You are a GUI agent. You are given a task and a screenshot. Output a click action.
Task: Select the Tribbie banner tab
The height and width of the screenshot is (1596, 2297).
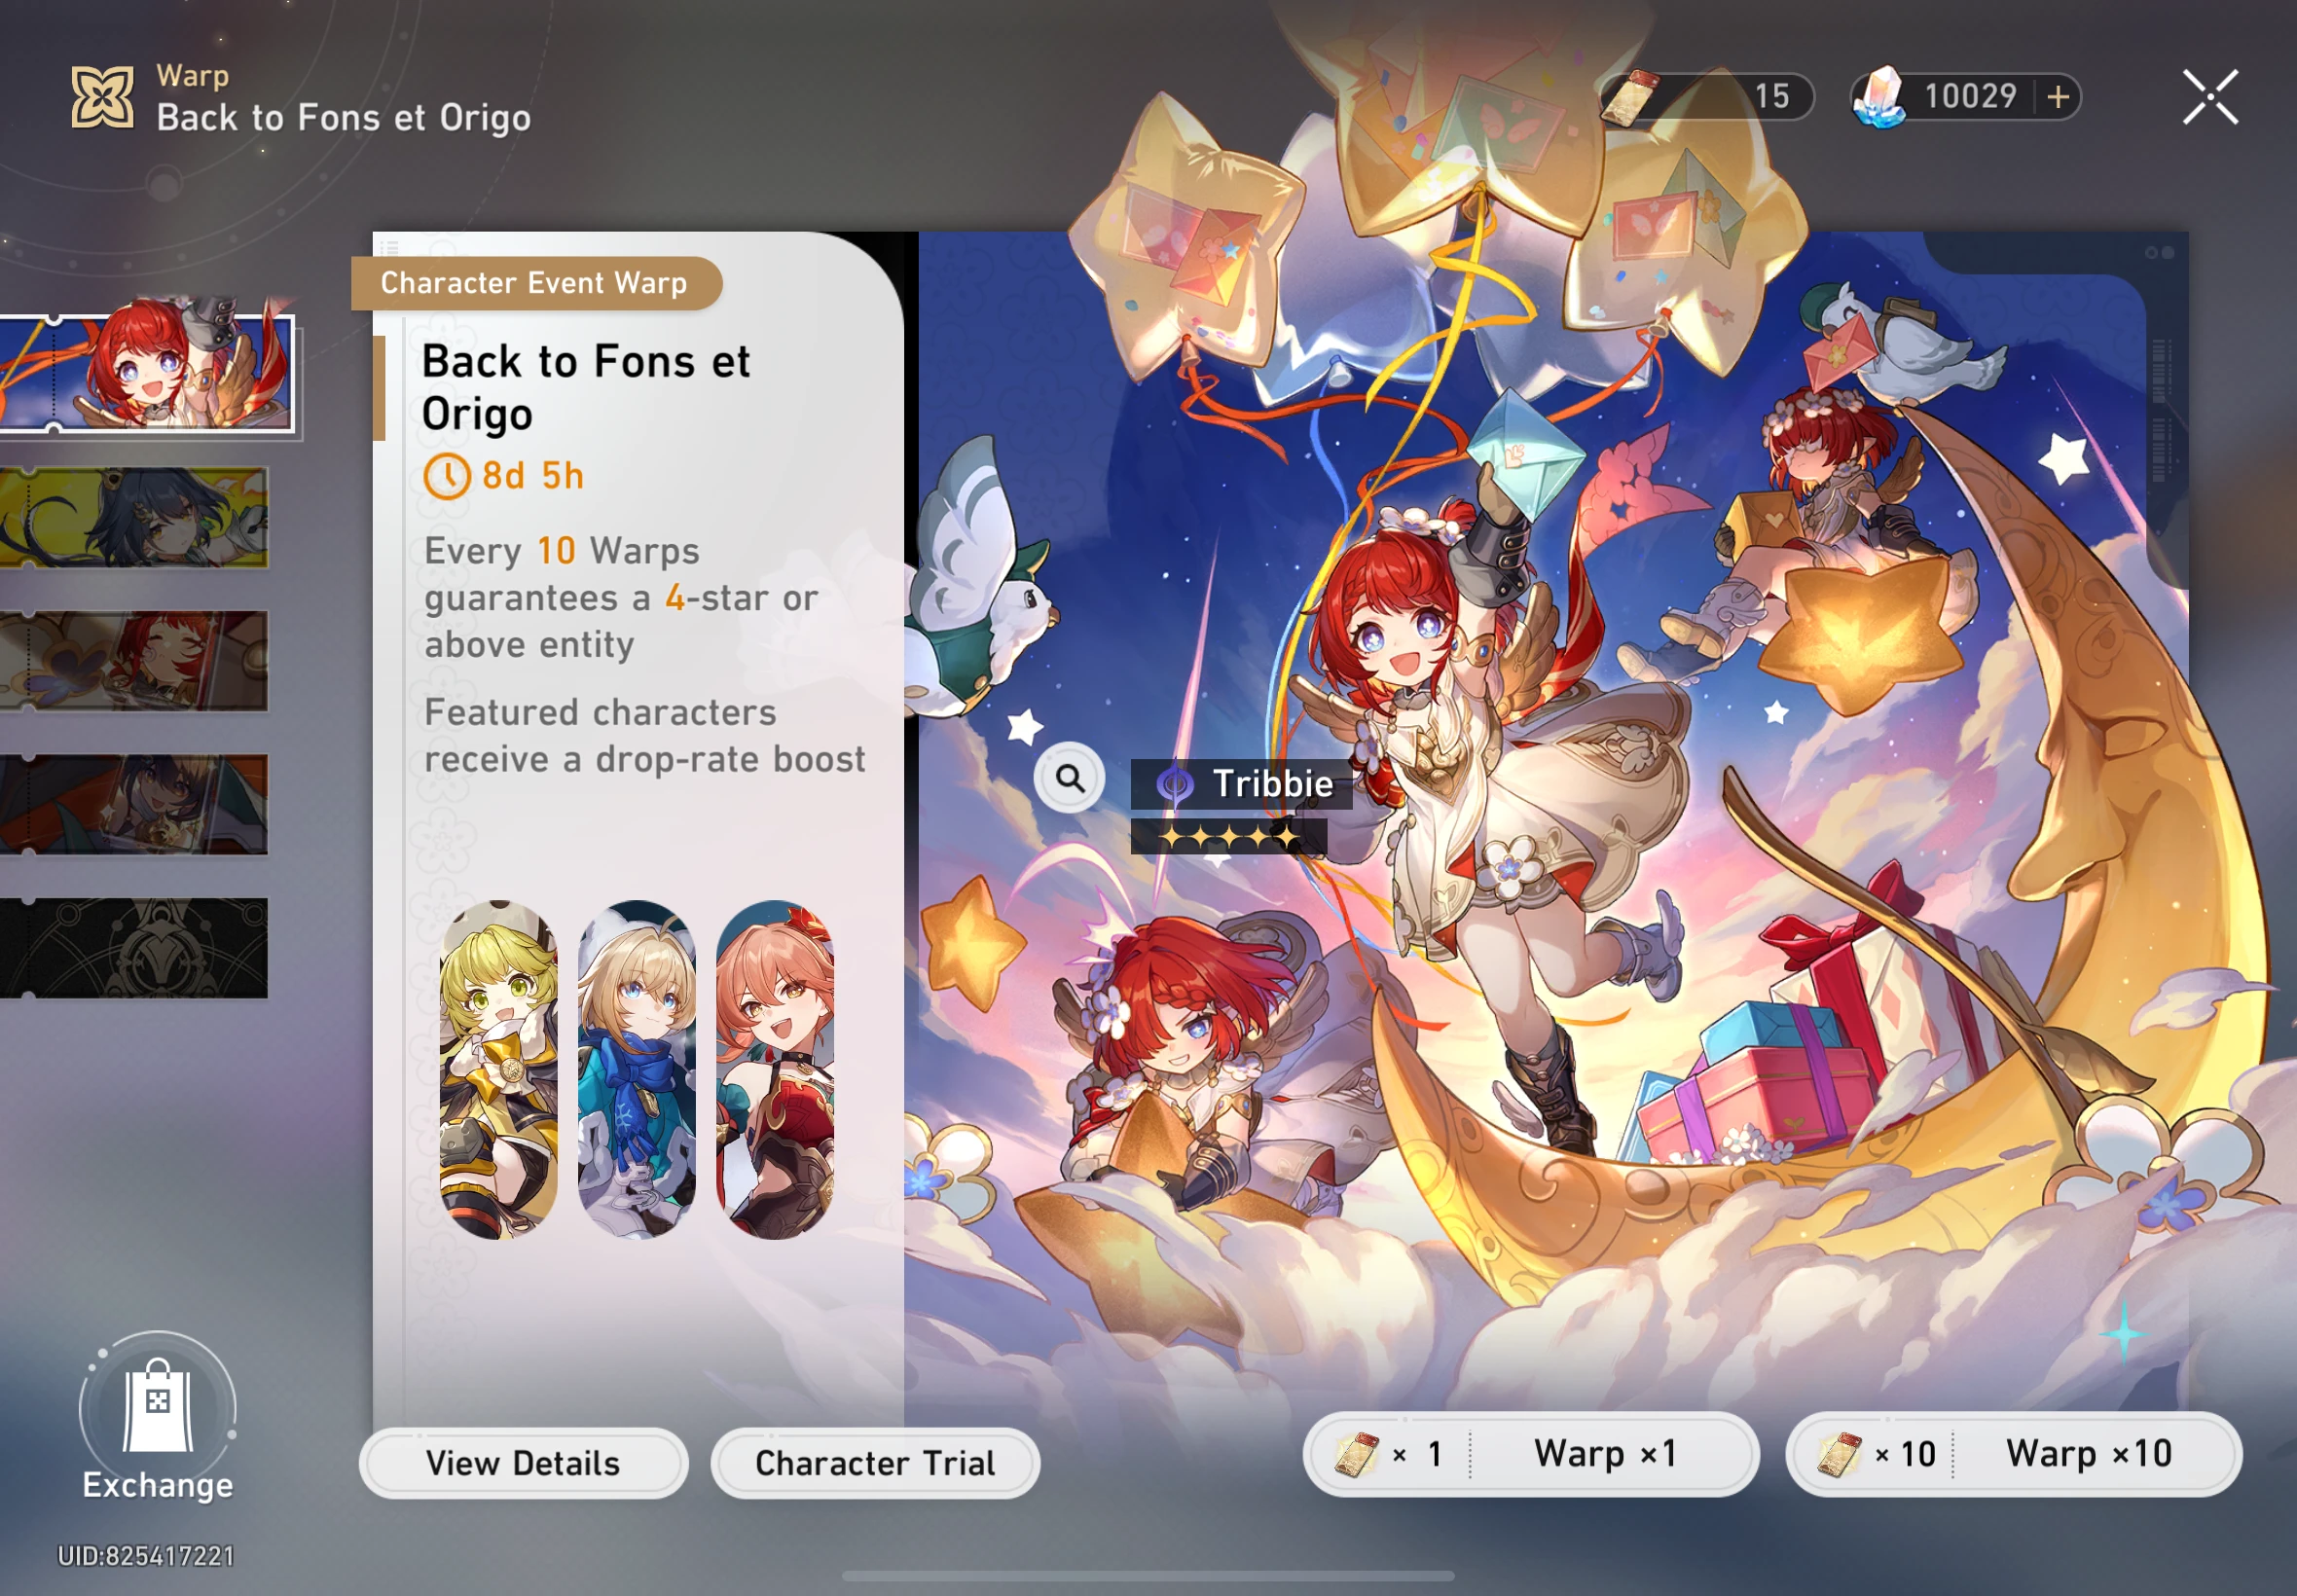point(147,373)
